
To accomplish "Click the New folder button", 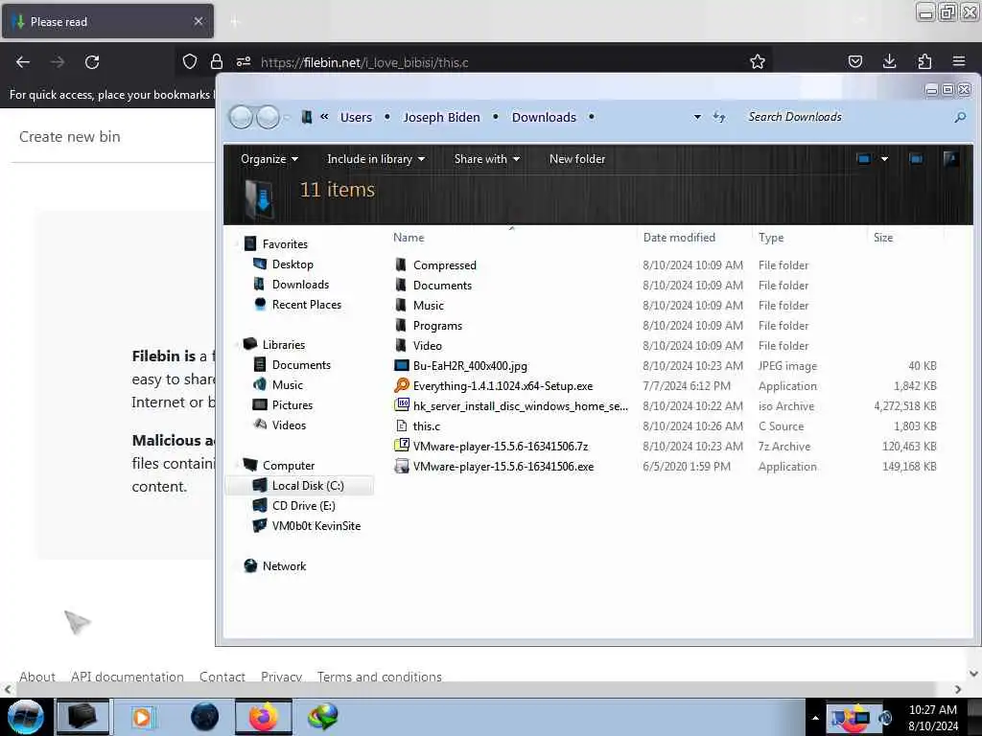I will click(576, 159).
